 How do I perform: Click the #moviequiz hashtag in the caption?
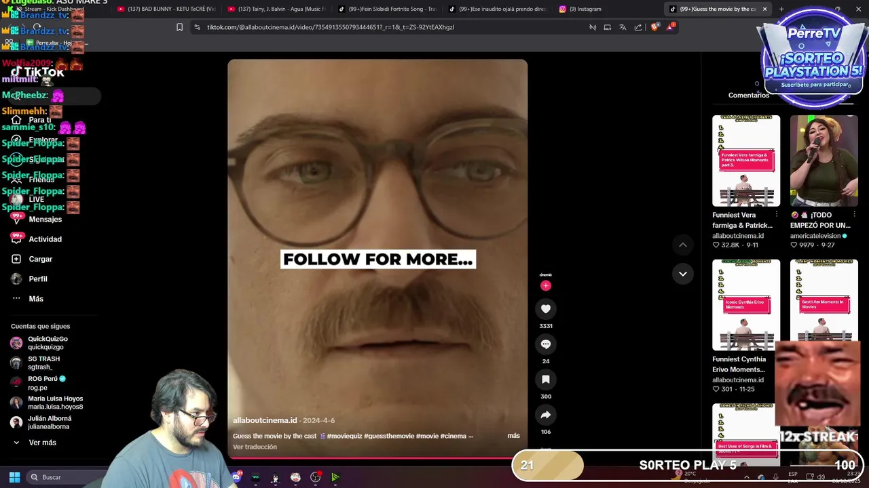point(344,436)
